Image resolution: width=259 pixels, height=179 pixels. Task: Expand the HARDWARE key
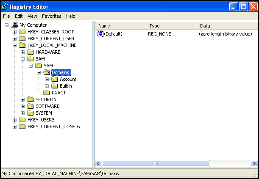point(22,52)
